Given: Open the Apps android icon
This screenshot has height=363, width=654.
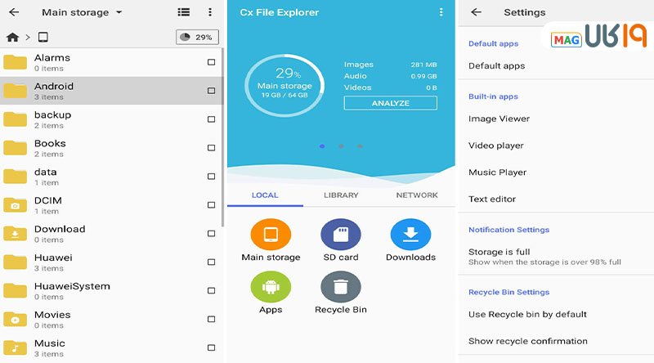Looking at the screenshot, I should click(x=271, y=287).
